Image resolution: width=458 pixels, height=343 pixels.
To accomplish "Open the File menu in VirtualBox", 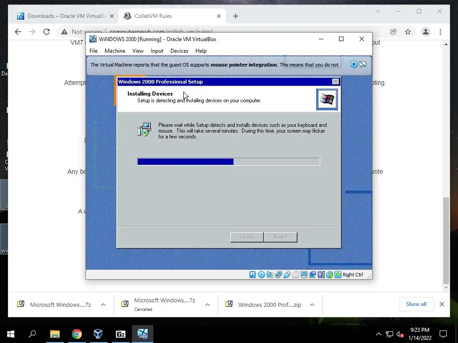I will 93,51.
